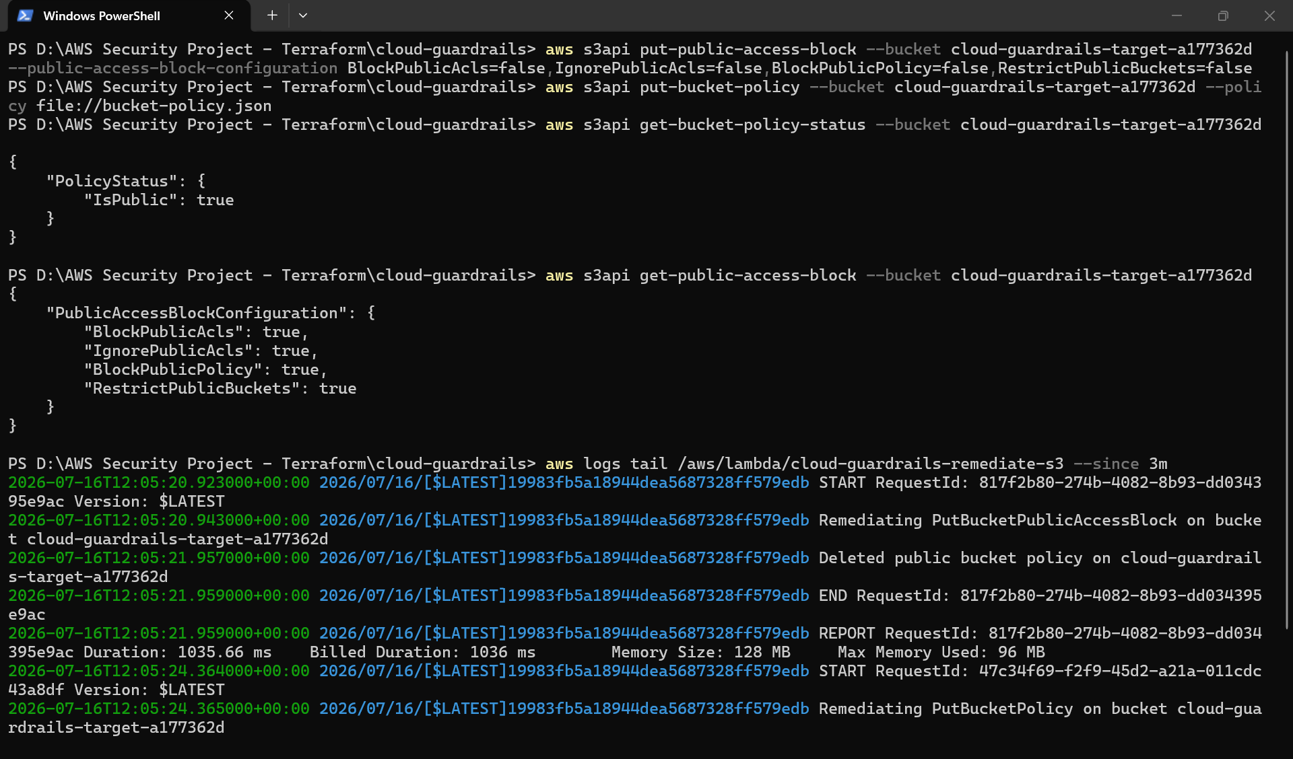
Task: Expand the new tab profile dropdown
Action: 303,15
